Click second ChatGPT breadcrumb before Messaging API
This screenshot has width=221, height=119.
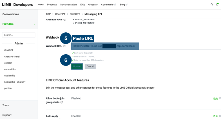(x=75, y=14)
